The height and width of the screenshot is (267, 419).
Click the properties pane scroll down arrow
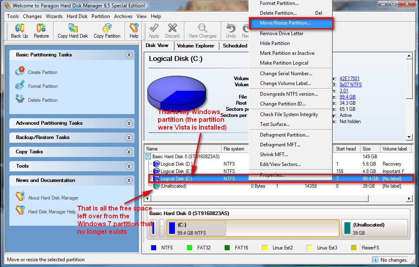click(x=409, y=137)
